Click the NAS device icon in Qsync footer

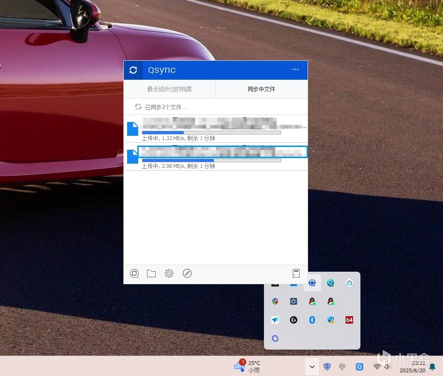tap(295, 274)
